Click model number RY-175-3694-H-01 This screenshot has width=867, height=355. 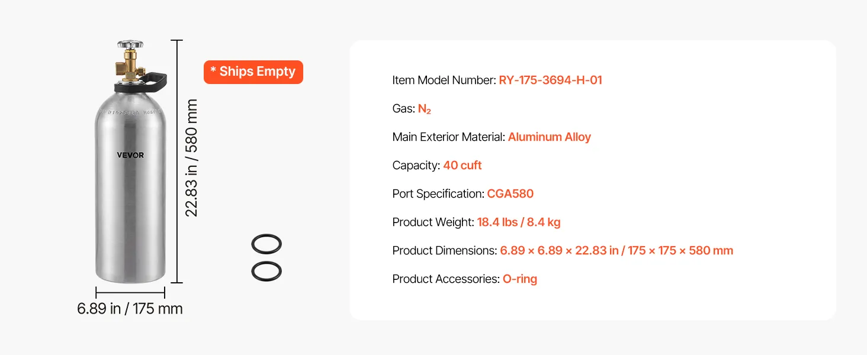(x=550, y=80)
